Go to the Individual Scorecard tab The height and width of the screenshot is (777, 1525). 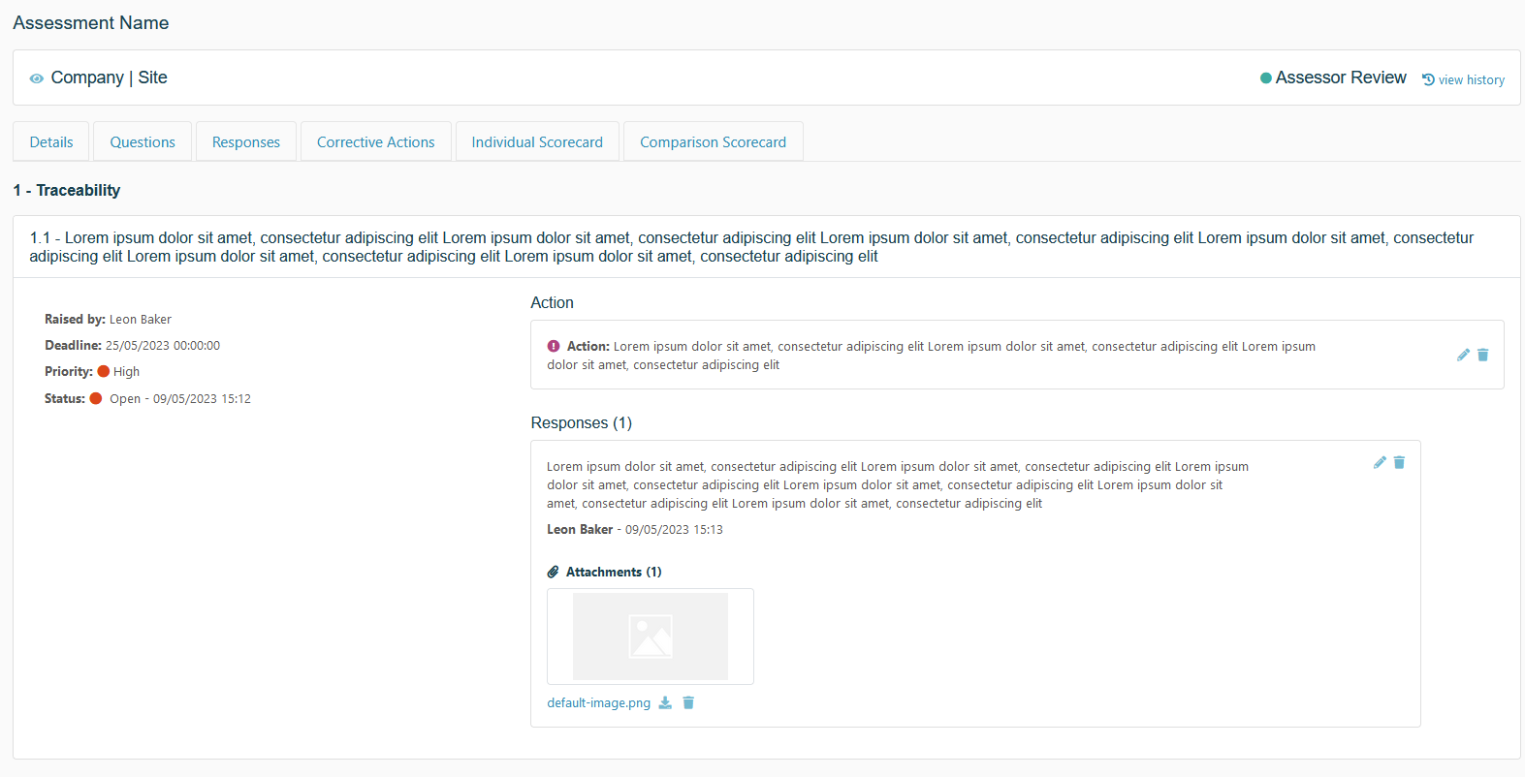537,142
